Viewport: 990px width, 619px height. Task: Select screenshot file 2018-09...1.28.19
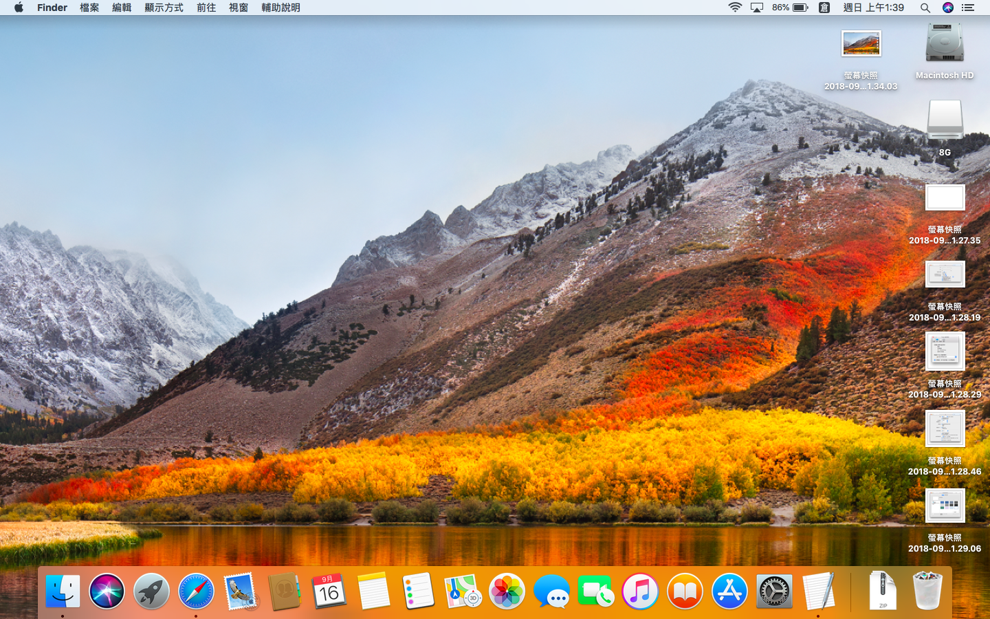(945, 274)
